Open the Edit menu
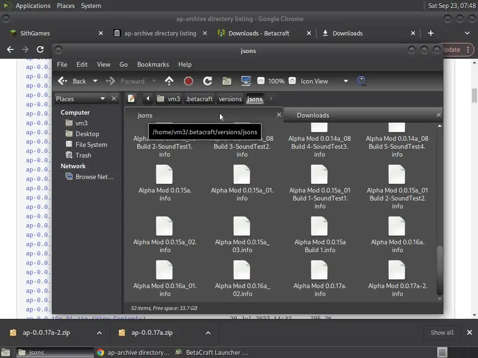478x358 pixels. (x=82, y=64)
